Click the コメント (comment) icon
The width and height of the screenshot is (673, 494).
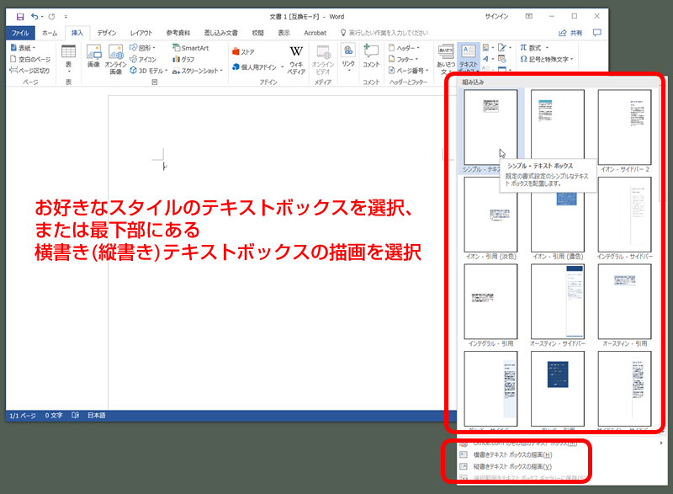point(371,56)
